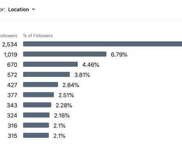Select the top bar for 2,534 followers
This screenshot has width=182, height=152.
103,44
